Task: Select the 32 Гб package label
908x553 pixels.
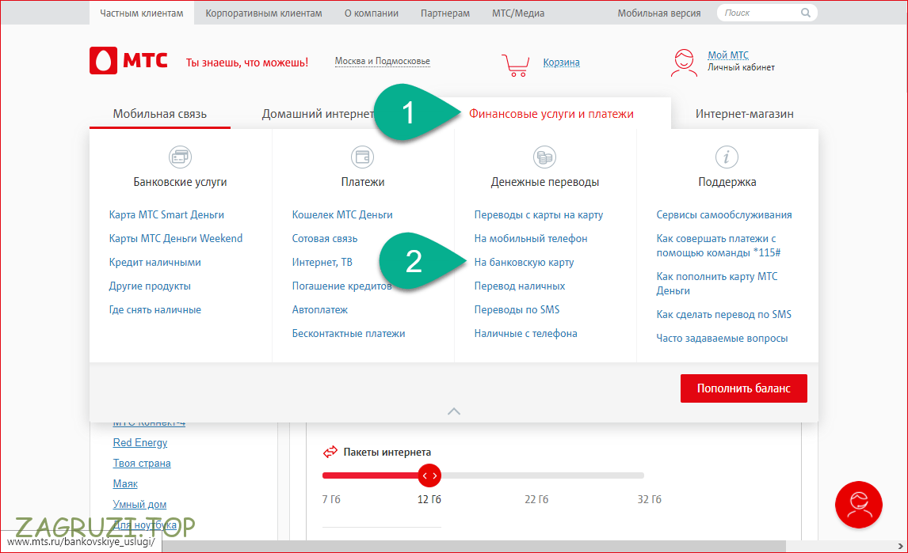Action: coord(649,499)
